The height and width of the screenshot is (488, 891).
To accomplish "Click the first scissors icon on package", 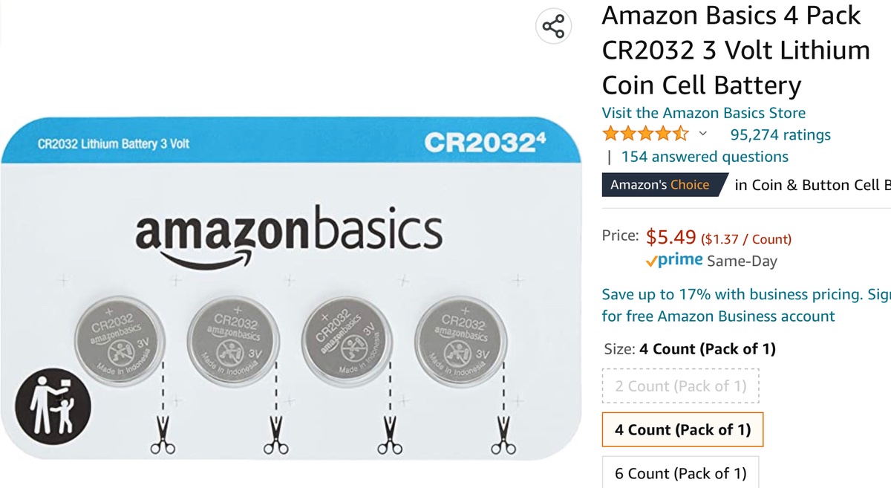I will point(160,436).
